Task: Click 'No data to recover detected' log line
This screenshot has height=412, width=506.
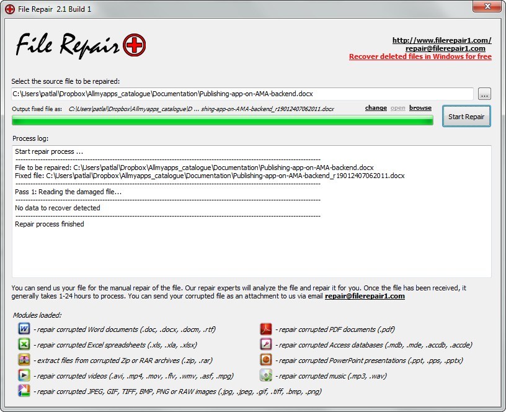Action: pyautogui.click(x=58, y=208)
